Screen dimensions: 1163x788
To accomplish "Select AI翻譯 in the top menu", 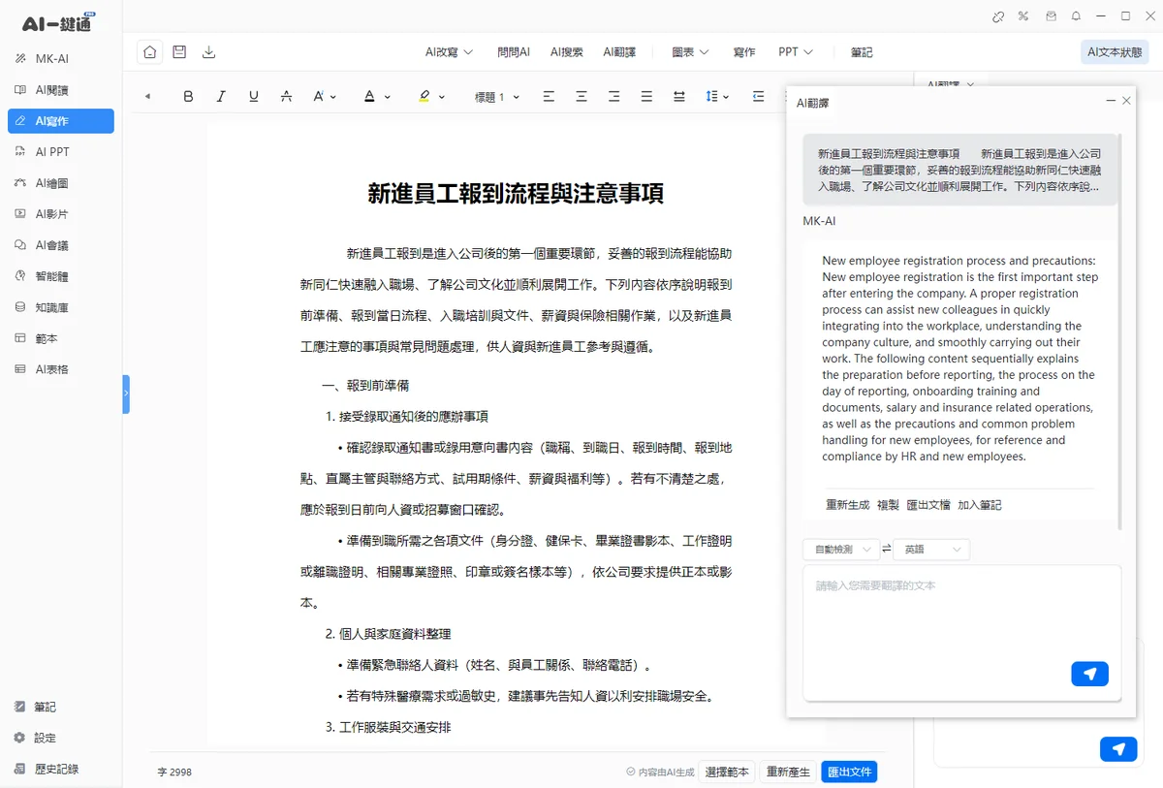I will pos(619,52).
